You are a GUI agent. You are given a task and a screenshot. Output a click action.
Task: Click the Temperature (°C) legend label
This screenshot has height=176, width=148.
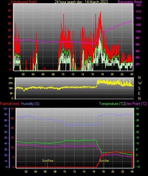pyautogui.click(x=112, y=104)
